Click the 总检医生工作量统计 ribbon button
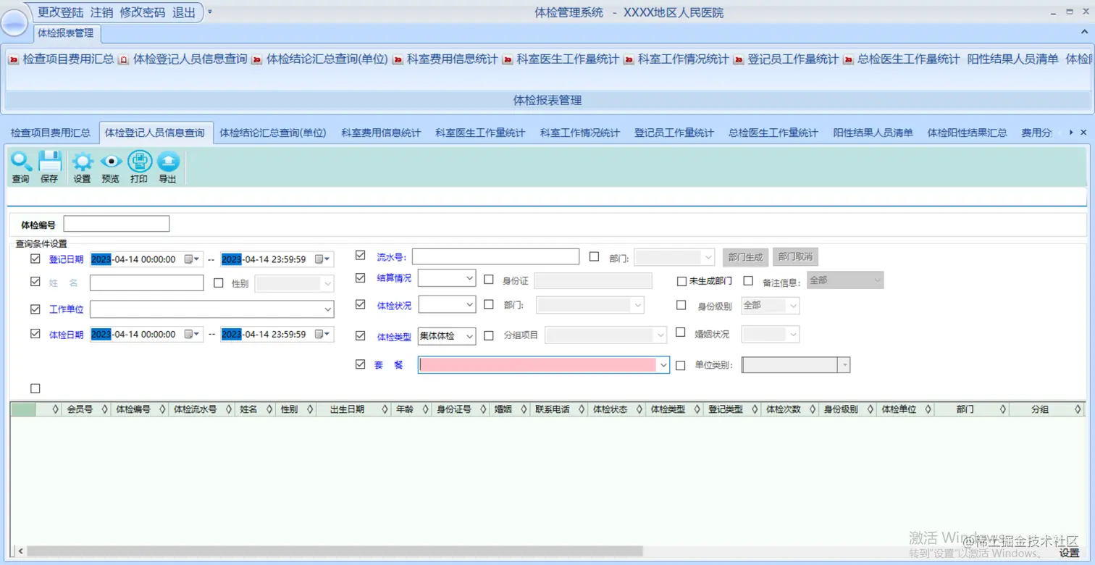 (902, 59)
